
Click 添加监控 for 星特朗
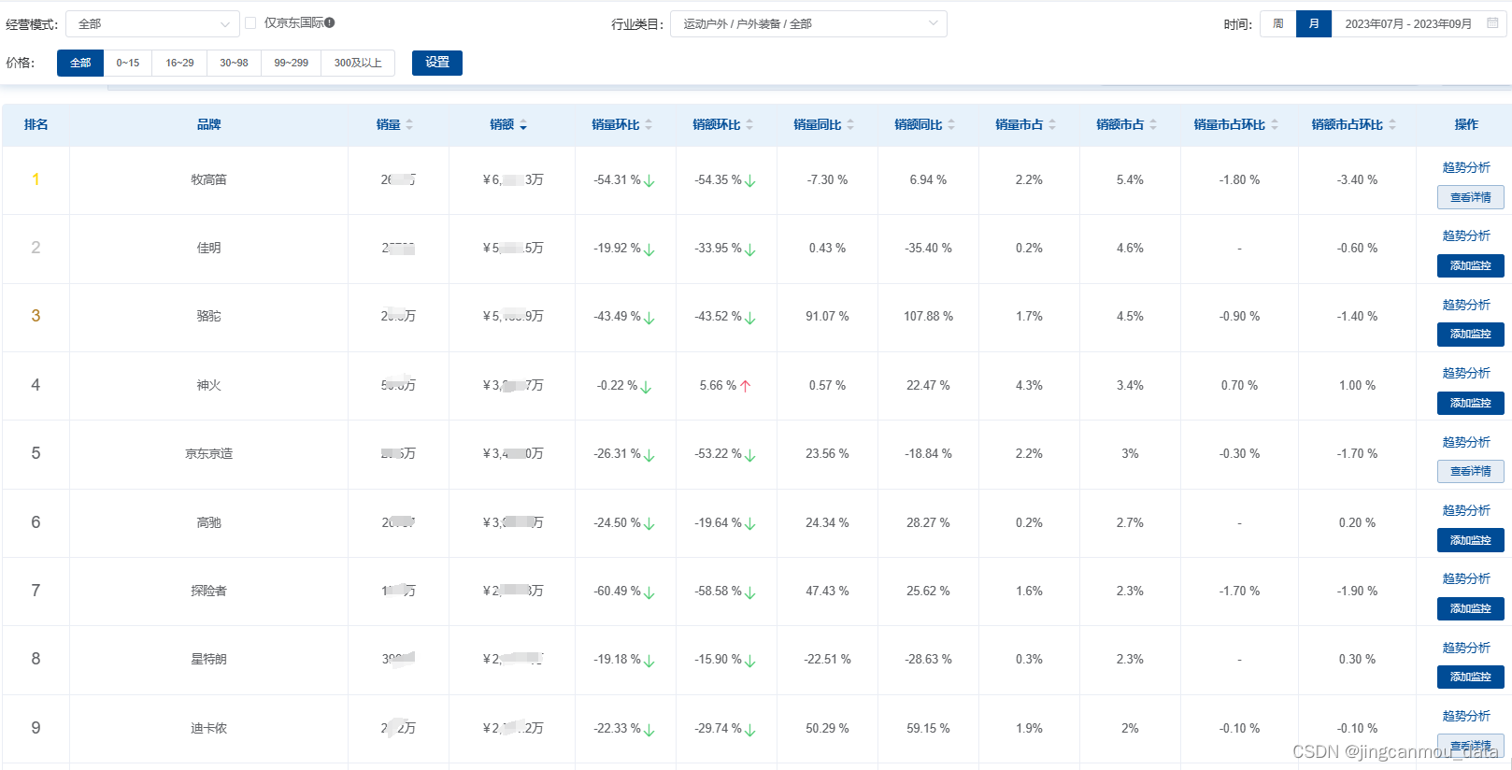(x=1471, y=677)
